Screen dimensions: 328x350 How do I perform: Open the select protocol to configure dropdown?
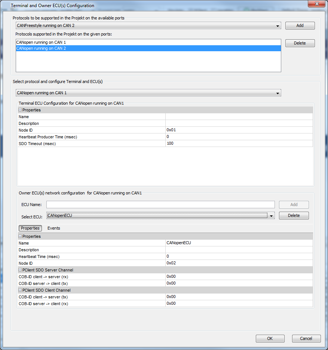pyautogui.click(x=148, y=93)
